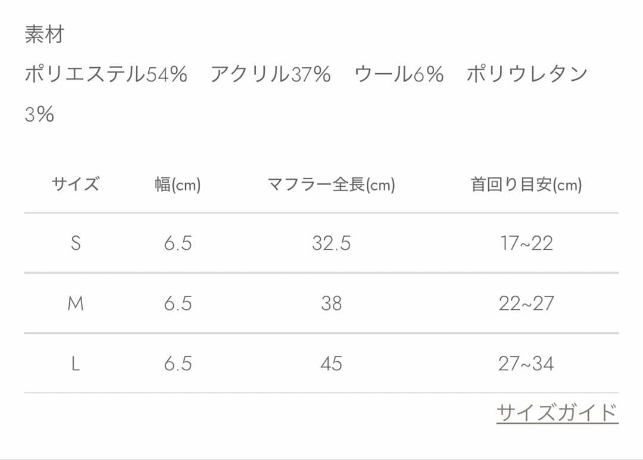Viewport: 643px width, 460px height.
Task: Click the 幅(cm) column header
Action: 177,184
